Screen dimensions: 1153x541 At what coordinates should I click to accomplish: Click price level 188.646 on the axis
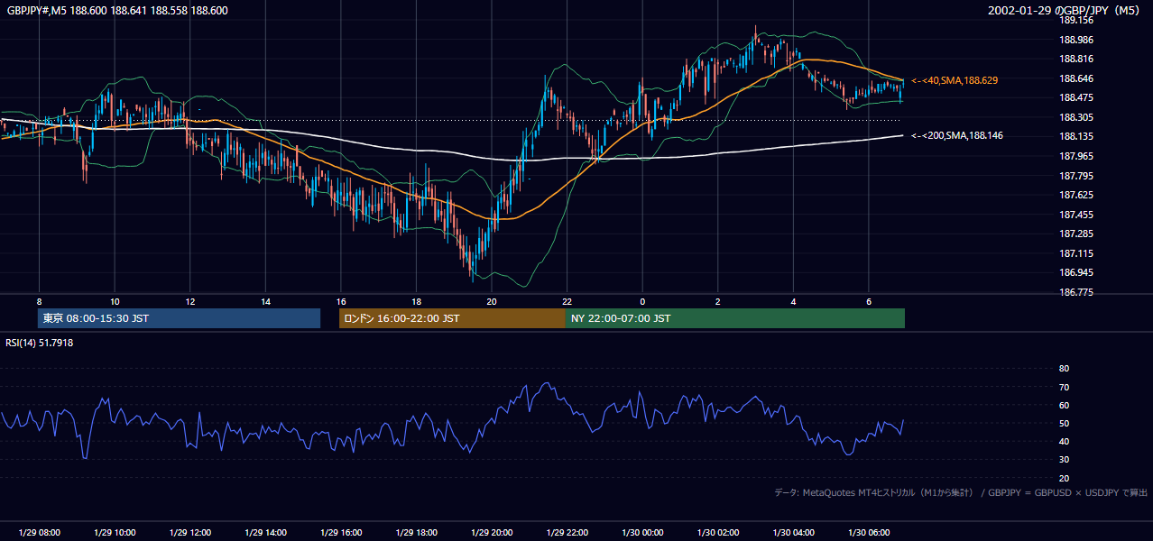(x=1076, y=78)
